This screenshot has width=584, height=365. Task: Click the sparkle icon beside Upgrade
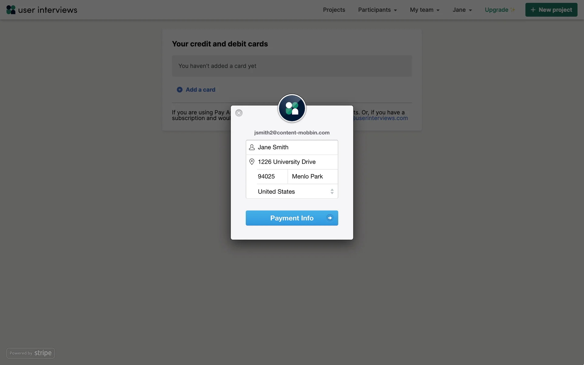pyautogui.click(x=513, y=10)
